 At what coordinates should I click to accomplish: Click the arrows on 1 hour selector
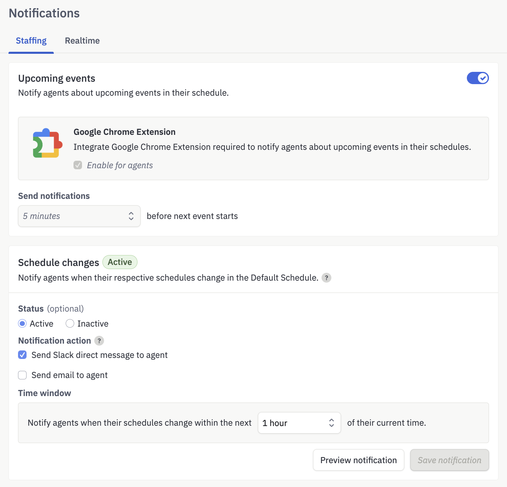pyautogui.click(x=331, y=423)
